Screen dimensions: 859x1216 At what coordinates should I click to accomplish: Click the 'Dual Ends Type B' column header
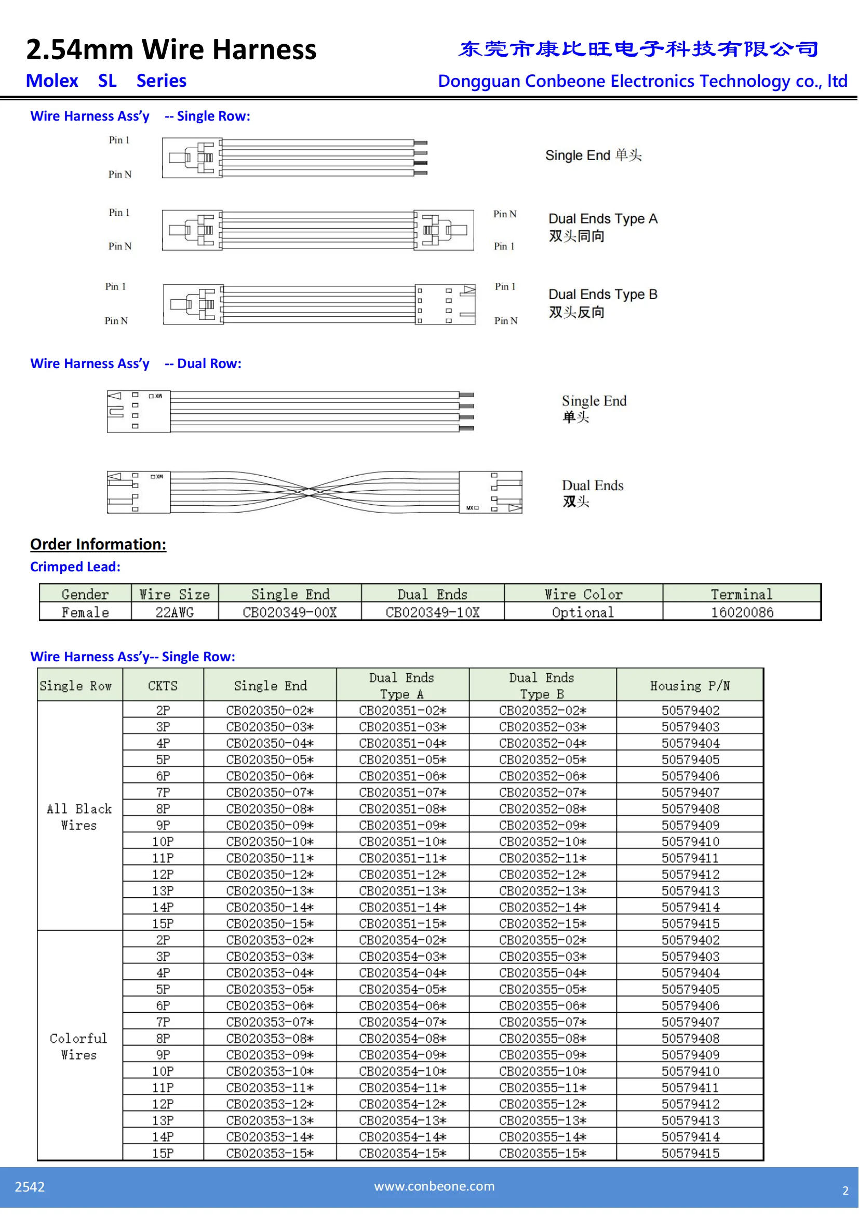543,686
